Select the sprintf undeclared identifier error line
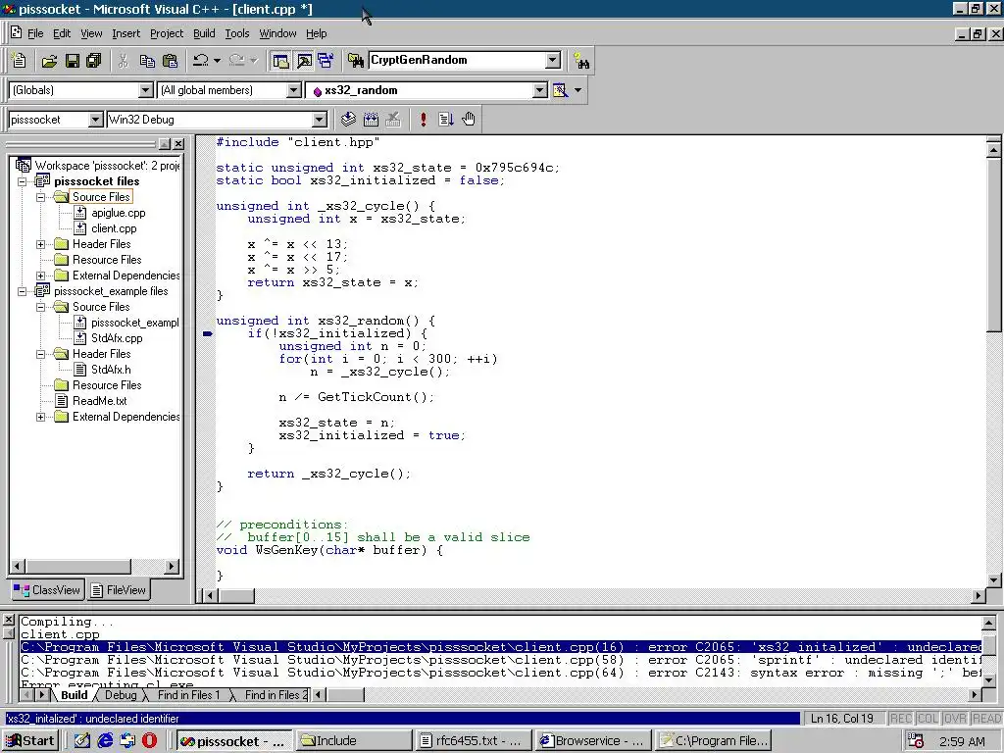Viewport: 1004px width, 753px height. coord(501,660)
